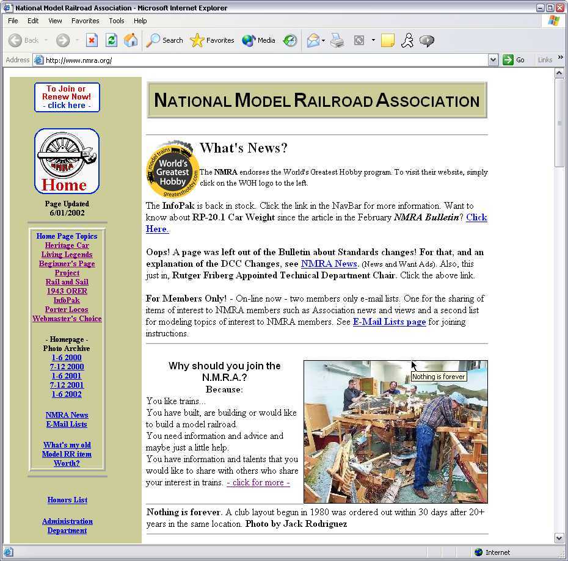The image size is (568, 561).
Task: Open the Edit button dropdown arrow
Action: 373,40
